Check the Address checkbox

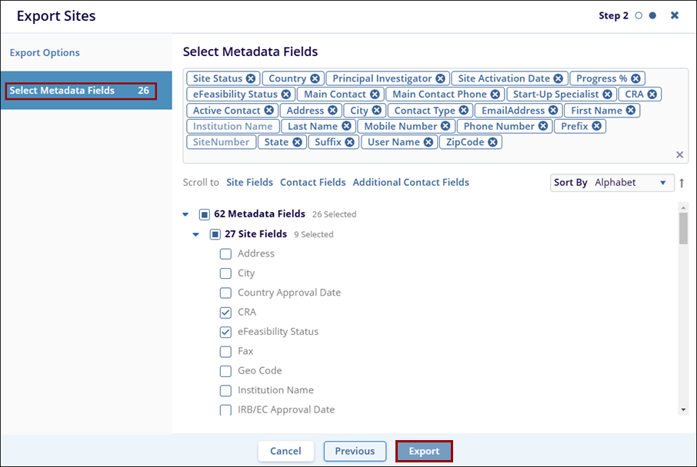[225, 253]
